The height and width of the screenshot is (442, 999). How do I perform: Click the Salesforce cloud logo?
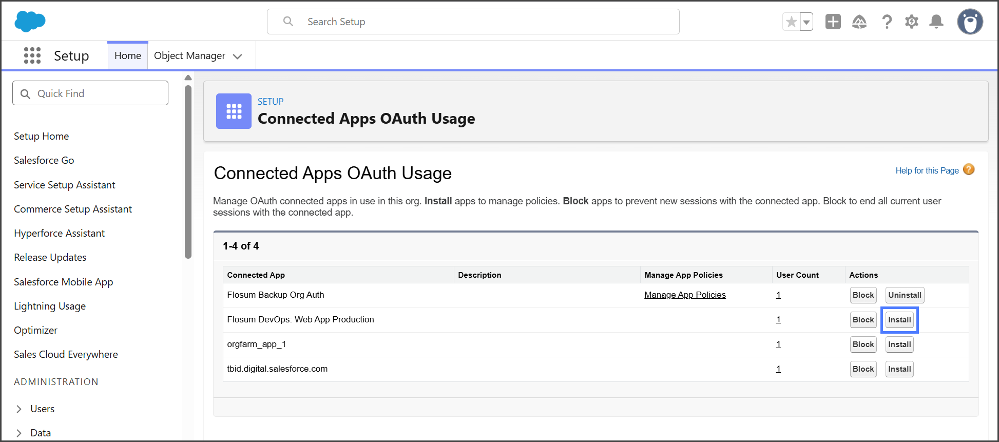point(30,22)
